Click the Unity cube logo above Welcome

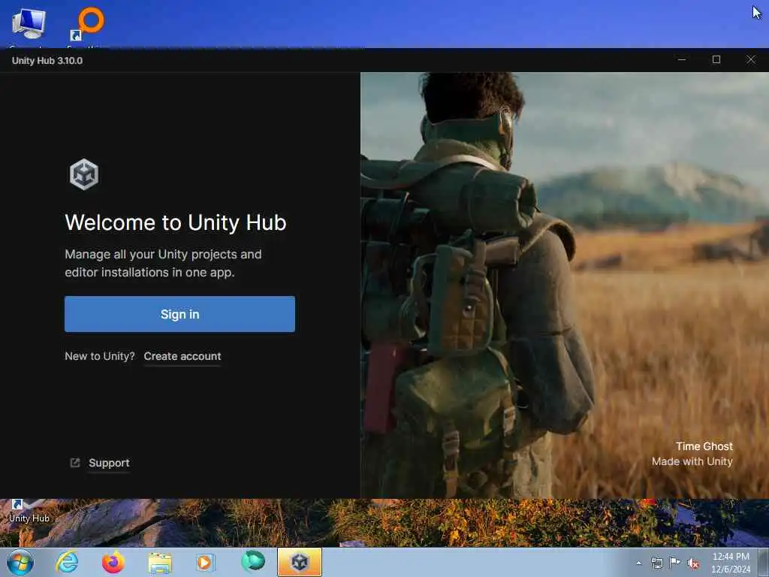84,174
